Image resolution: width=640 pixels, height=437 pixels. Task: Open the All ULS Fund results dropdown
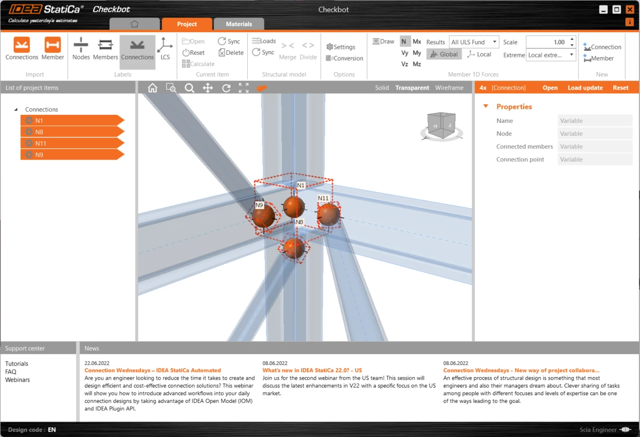474,42
